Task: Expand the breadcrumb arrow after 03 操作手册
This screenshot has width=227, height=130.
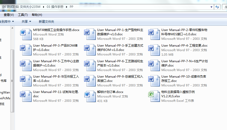Action: (x=67, y=7)
